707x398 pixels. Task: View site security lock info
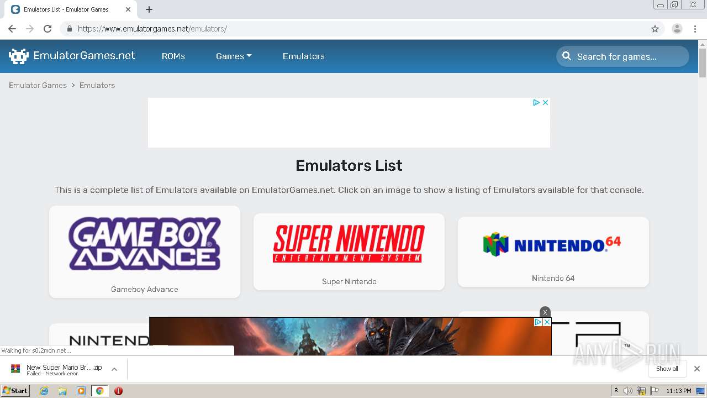coord(69,29)
